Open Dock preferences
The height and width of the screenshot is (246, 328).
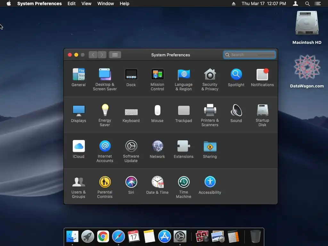coord(131,78)
